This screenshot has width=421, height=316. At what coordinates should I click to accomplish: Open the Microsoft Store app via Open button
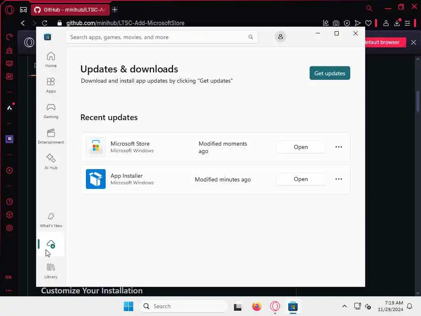[301, 147]
